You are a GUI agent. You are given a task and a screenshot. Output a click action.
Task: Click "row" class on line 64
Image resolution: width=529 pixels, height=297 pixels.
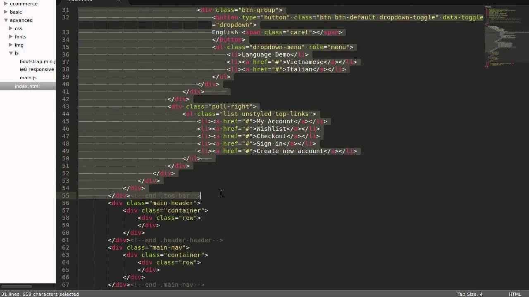(188, 262)
